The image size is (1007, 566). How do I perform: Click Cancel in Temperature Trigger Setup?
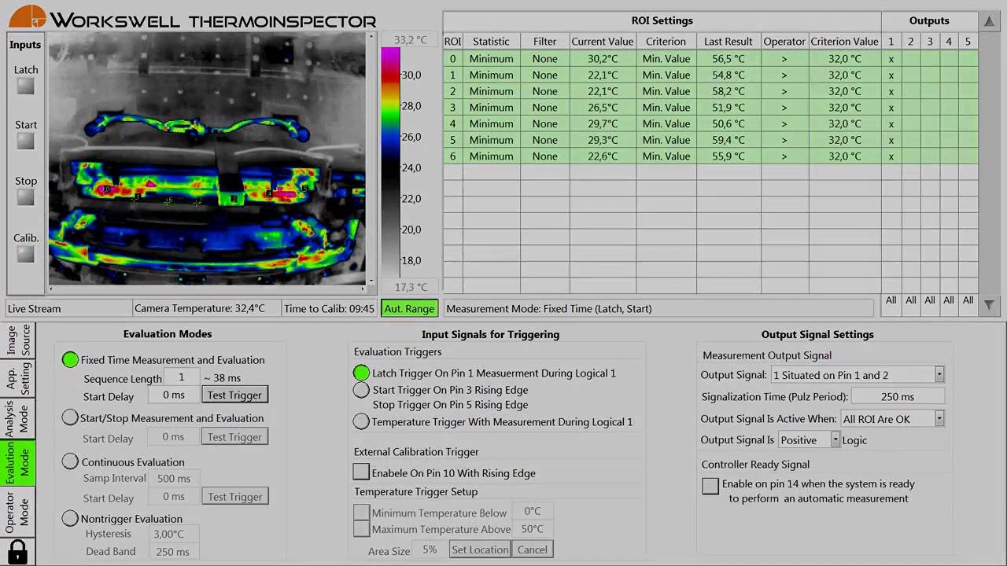tap(533, 549)
